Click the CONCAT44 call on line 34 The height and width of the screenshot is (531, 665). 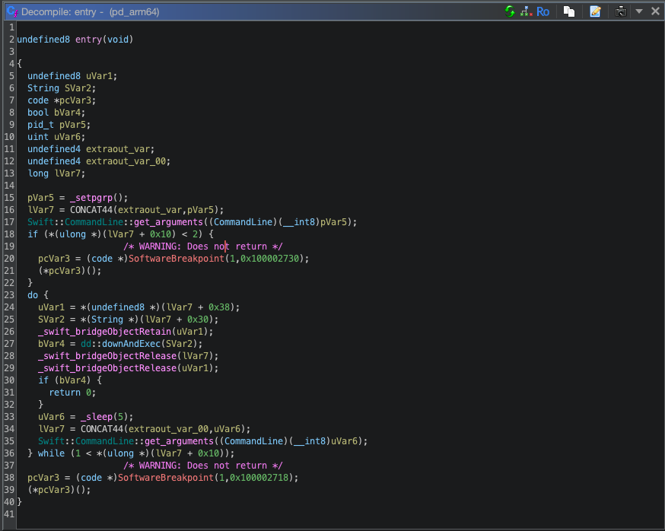[102, 429]
